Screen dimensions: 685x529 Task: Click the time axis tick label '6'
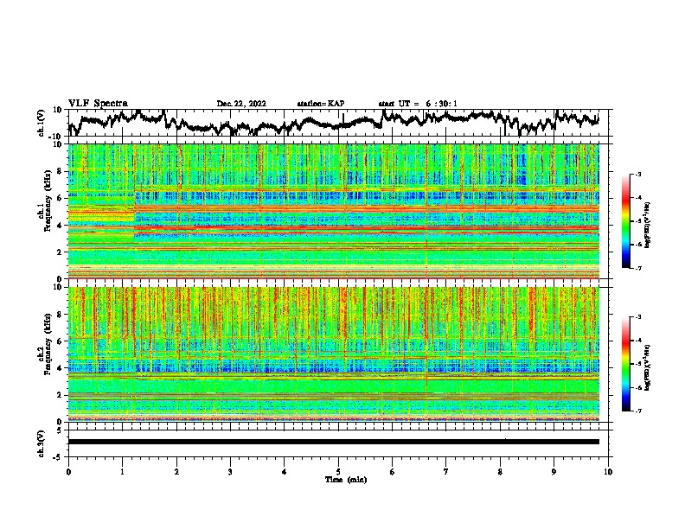[393, 472]
